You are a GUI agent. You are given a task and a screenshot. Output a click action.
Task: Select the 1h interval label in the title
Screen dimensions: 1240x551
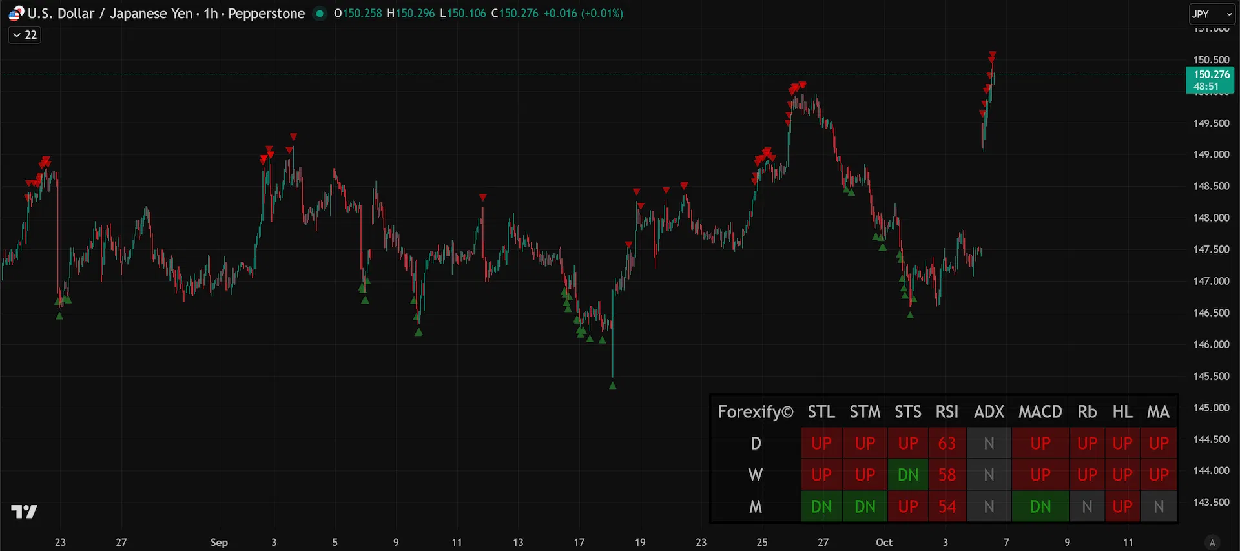pyautogui.click(x=211, y=14)
